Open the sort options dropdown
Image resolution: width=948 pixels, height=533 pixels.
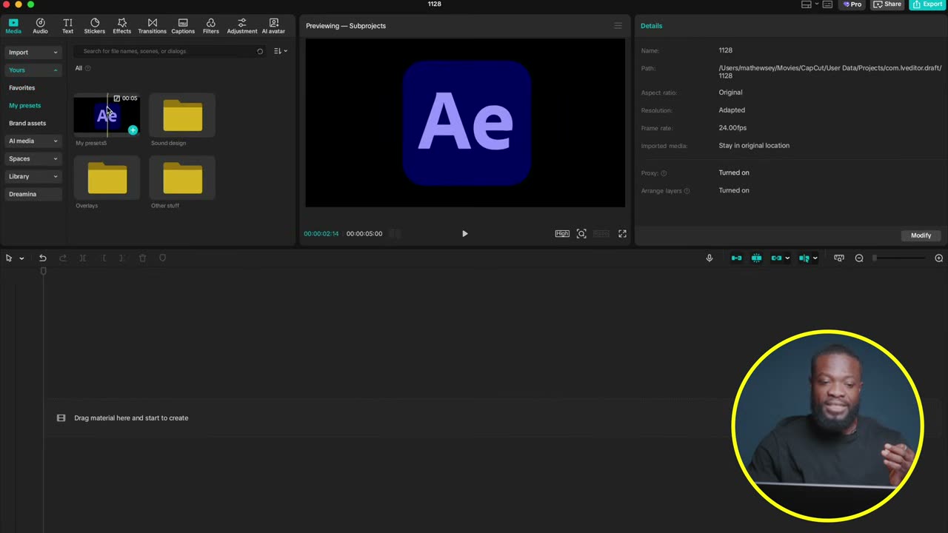pyautogui.click(x=281, y=51)
